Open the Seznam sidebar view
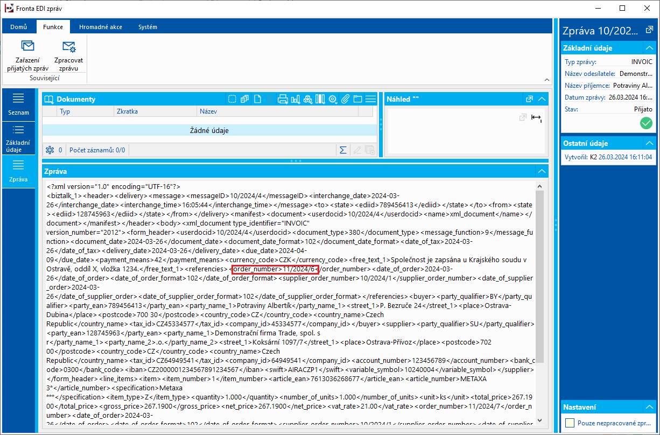 (x=19, y=104)
